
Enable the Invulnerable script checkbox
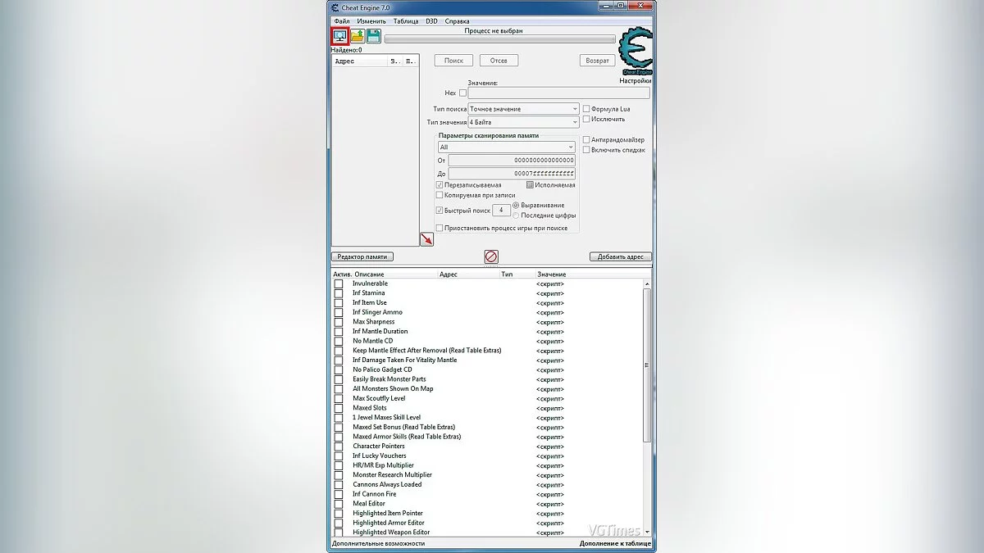click(339, 283)
